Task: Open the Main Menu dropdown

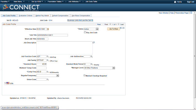Action: 19,2
